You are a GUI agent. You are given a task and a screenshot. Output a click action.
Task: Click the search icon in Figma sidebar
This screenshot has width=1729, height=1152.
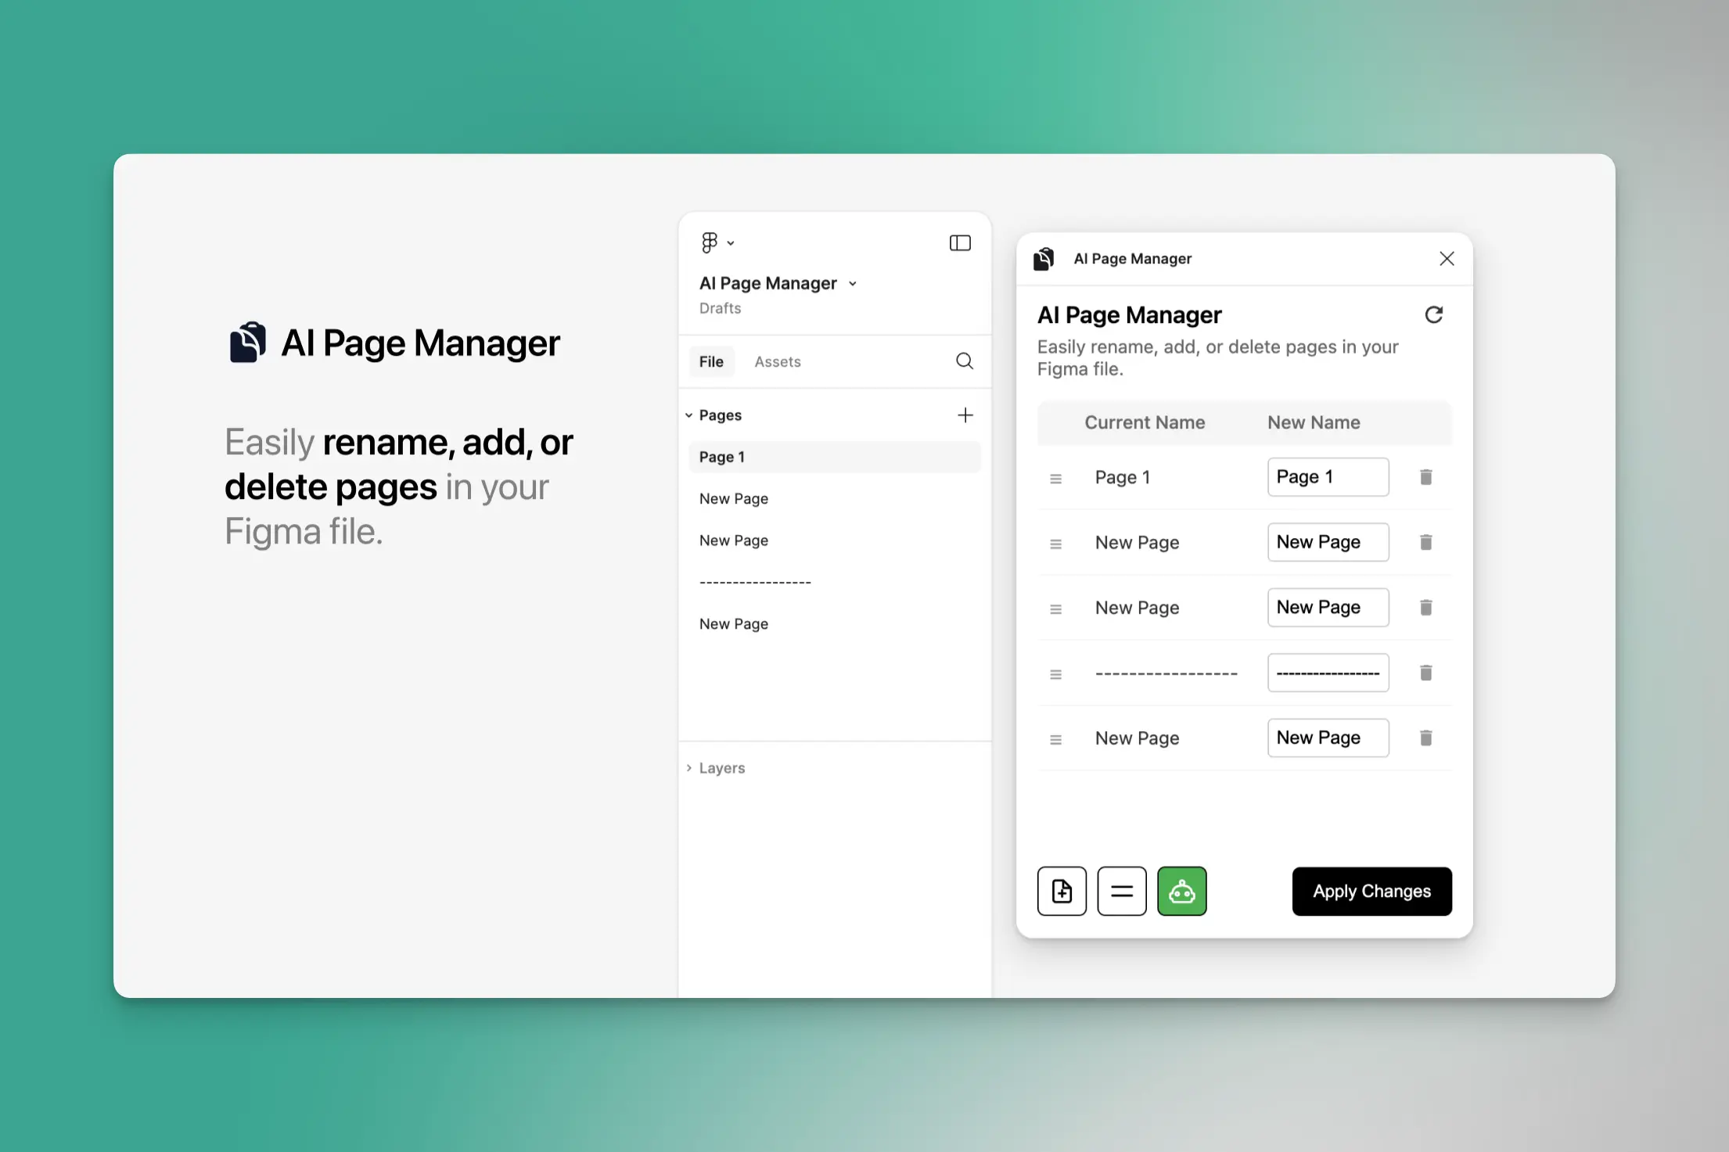pyautogui.click(x=964, y=361)
